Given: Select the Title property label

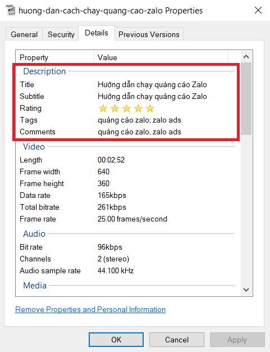Looking at the screenshot, I should [27, 85].
